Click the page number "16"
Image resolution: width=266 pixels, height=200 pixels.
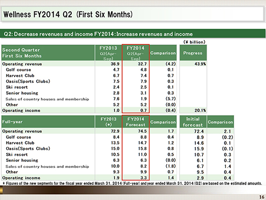click(x=262, y=197)
